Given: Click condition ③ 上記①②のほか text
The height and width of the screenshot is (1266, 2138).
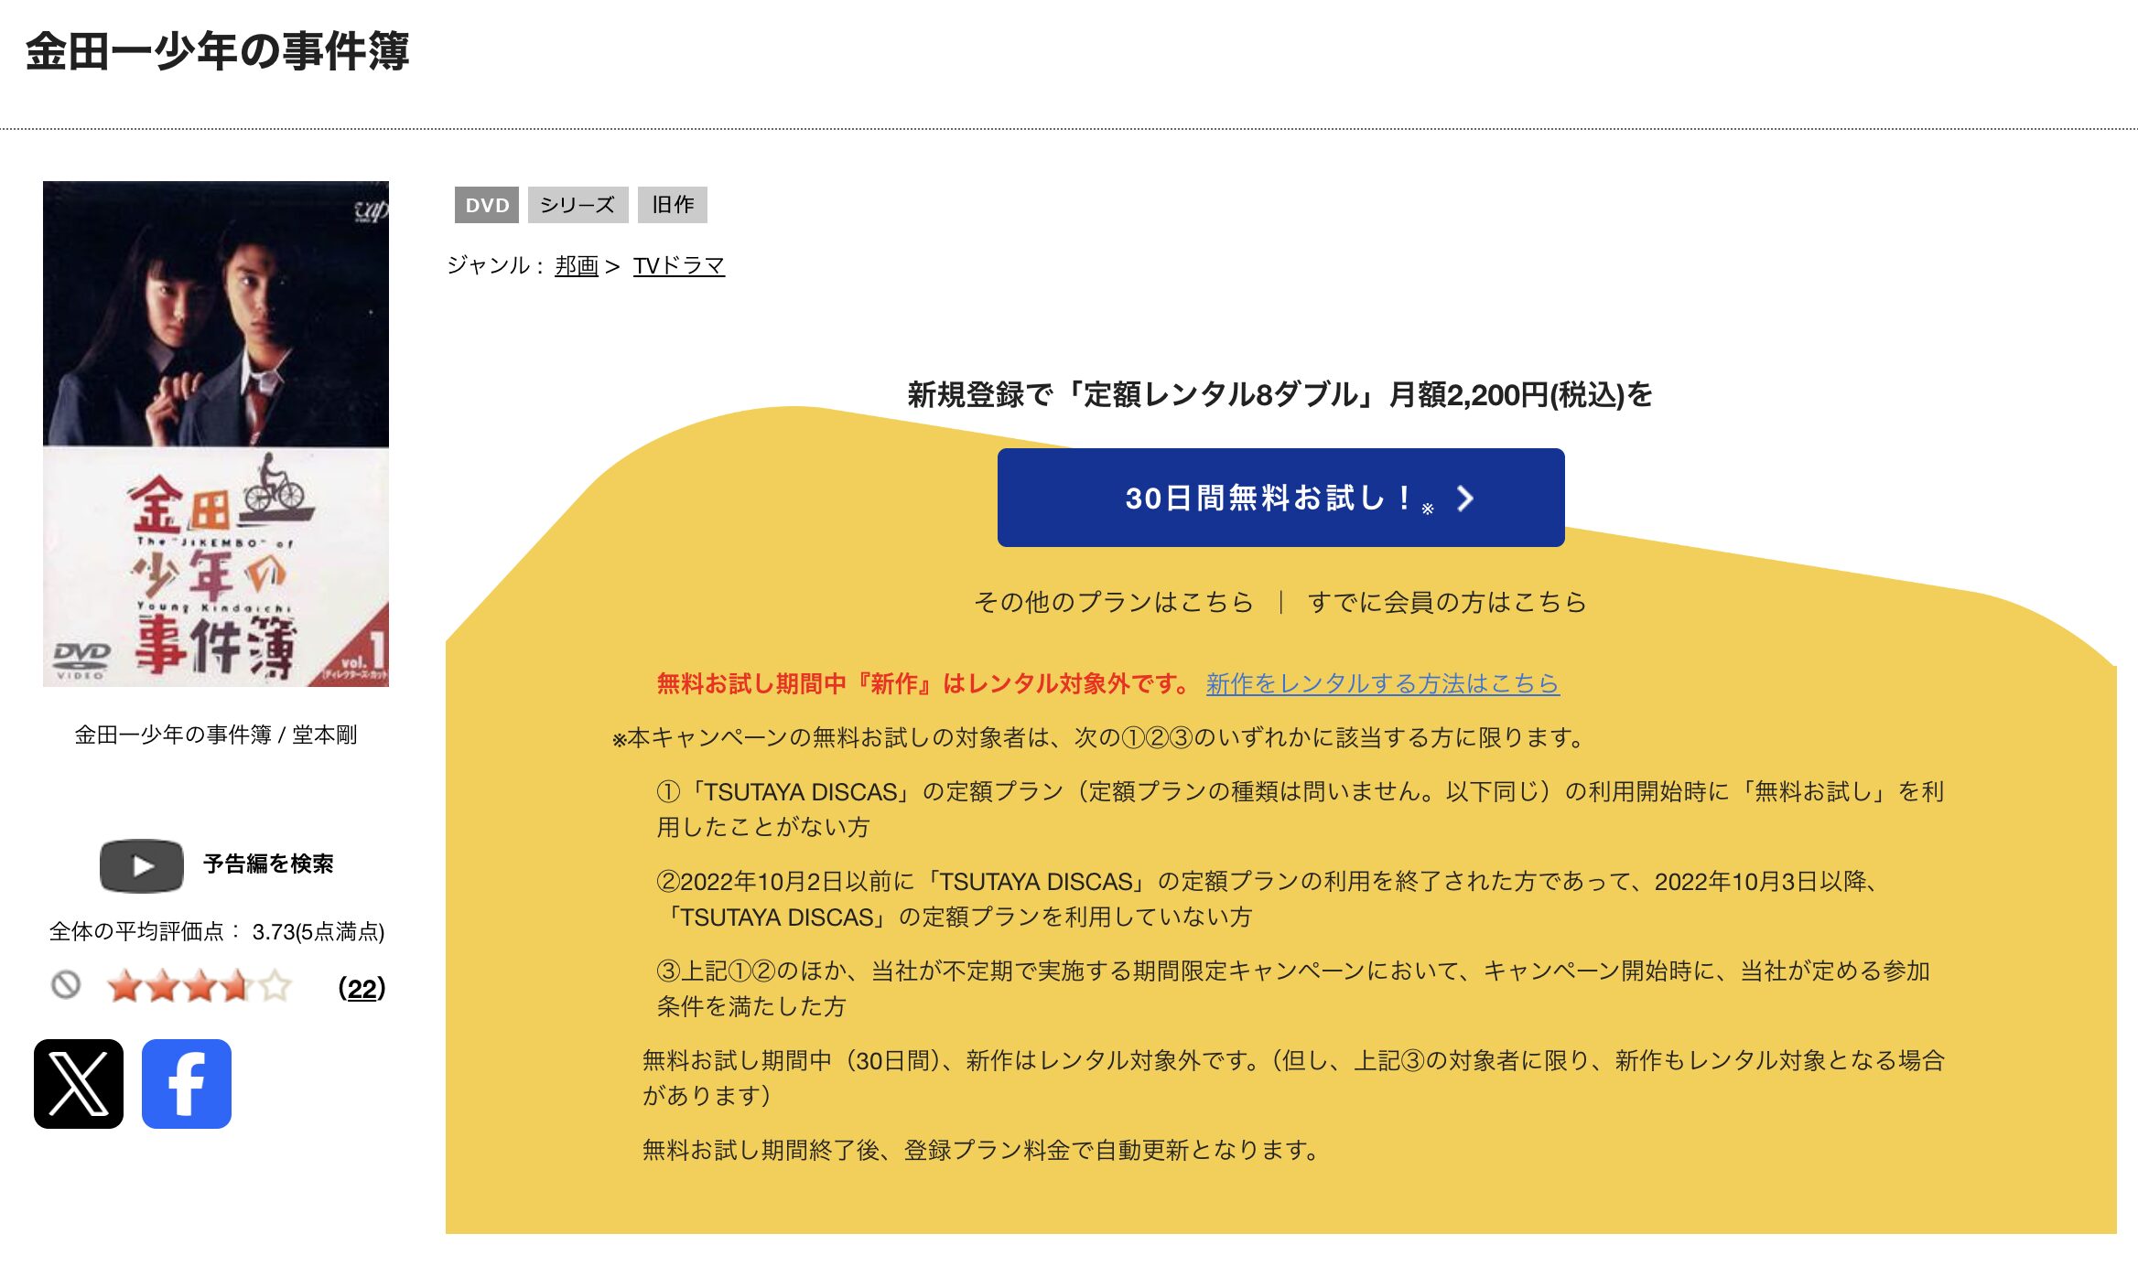Looking at the screenshot, I should [1294, 988].
